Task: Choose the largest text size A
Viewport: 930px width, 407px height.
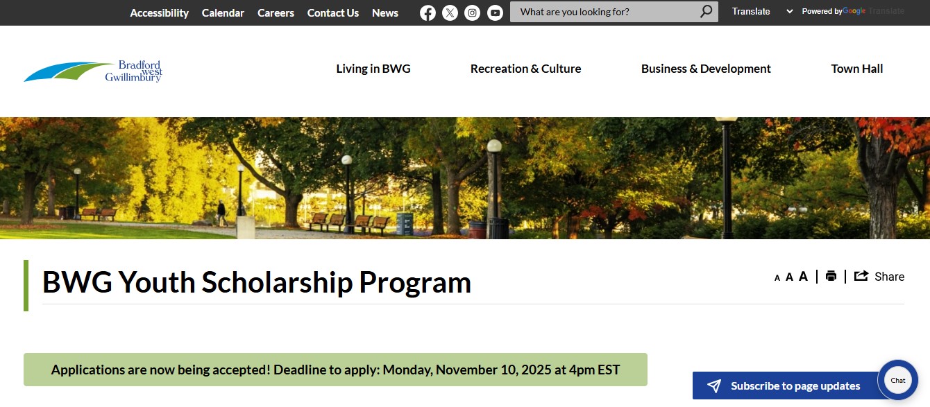Action: pyautogui.click(x=803, y=277)
